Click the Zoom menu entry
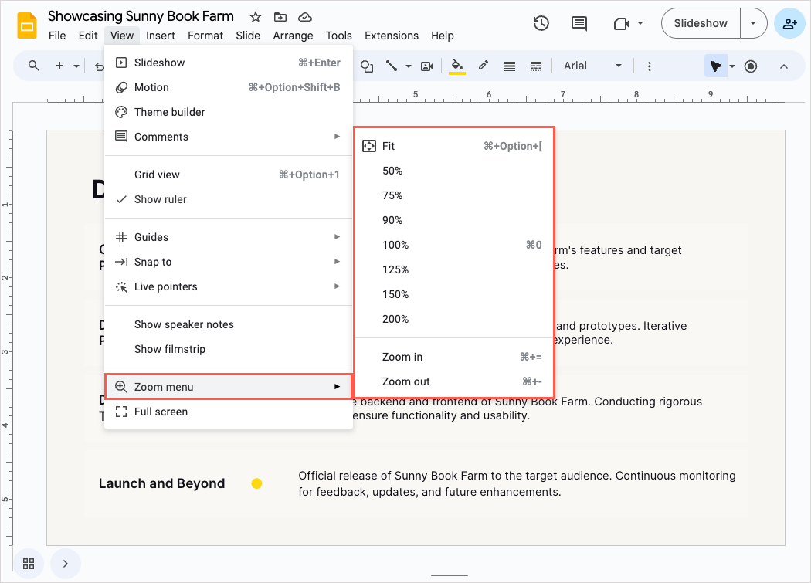 tap(229, 387)
